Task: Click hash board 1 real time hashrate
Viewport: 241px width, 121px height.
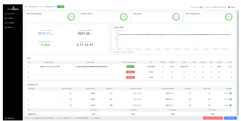Action: 137,93
